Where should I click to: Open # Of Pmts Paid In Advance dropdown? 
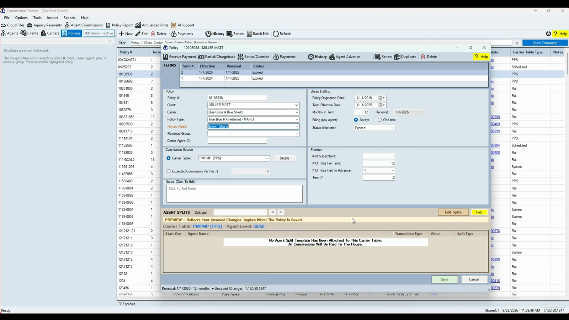[393, 171]
